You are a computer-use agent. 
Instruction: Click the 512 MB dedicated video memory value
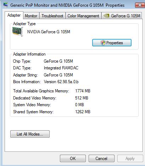[x=82, y=98]
